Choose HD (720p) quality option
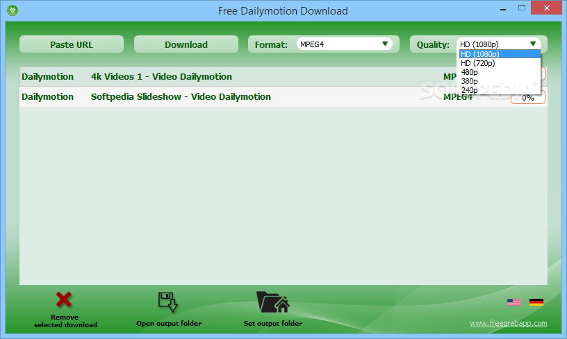 (x=500, y=63)
